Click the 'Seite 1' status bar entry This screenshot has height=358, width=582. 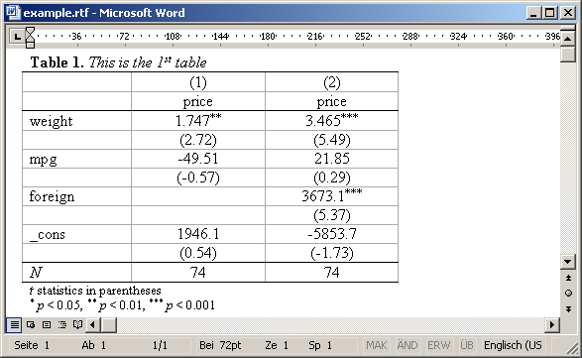click(x=32, y=345)
